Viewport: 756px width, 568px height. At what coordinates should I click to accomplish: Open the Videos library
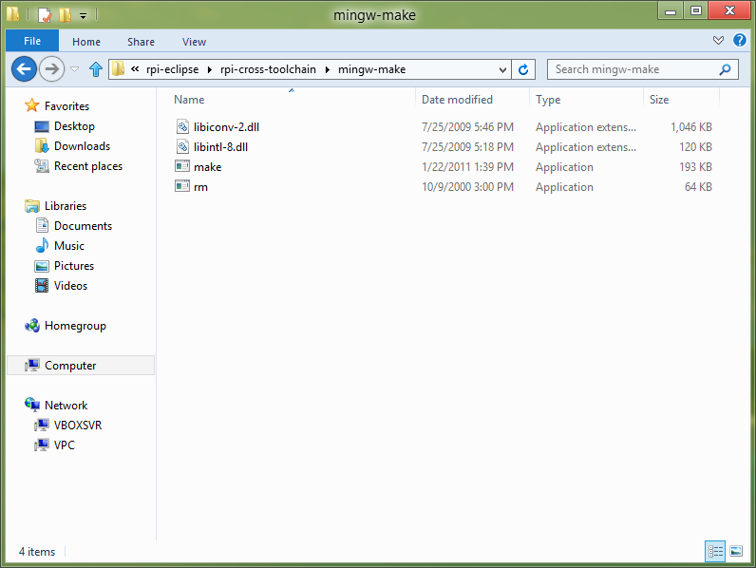tap(70, 286)
